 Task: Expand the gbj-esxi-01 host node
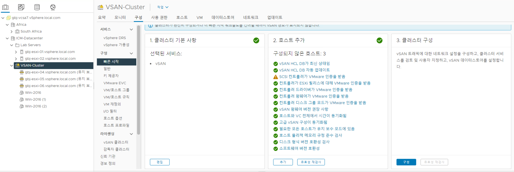tap(16, 52)
